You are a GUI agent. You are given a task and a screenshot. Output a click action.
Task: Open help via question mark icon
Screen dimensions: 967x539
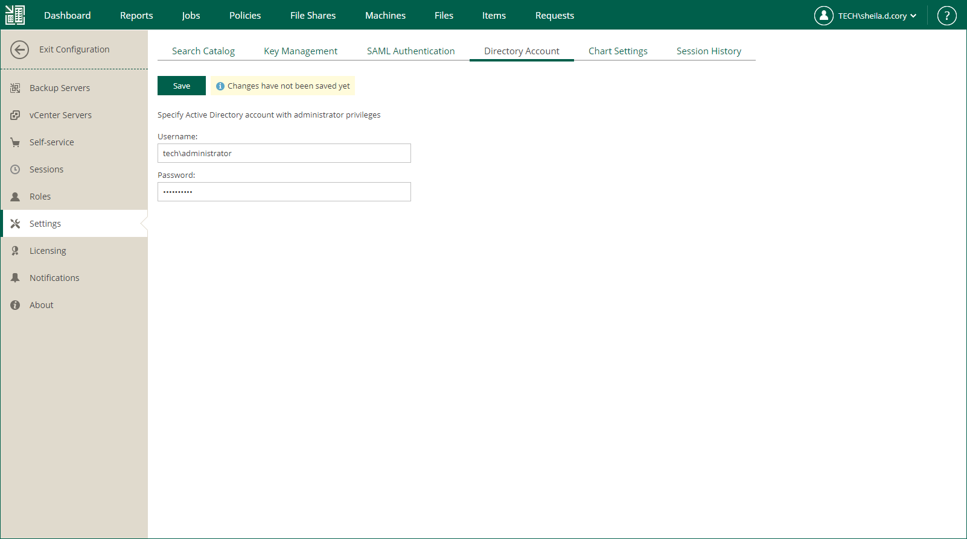[x=946, y=16]
